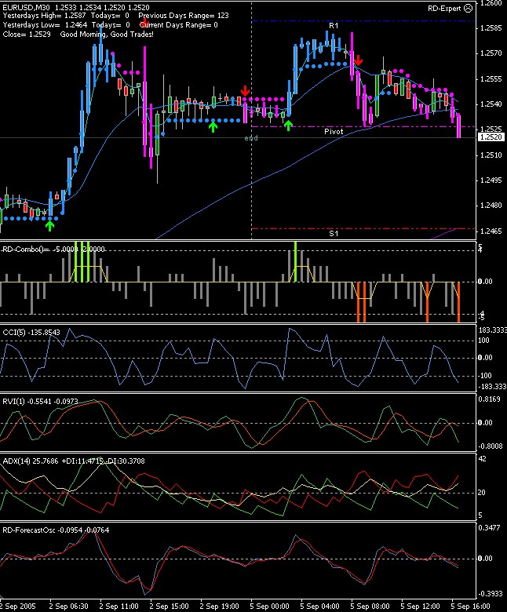The image size is (507, 612).
Task: Click price scale value 1.2495
Action: coord(491,180)
